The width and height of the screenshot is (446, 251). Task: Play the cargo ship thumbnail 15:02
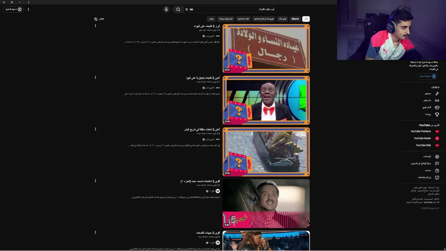[266, 152]
